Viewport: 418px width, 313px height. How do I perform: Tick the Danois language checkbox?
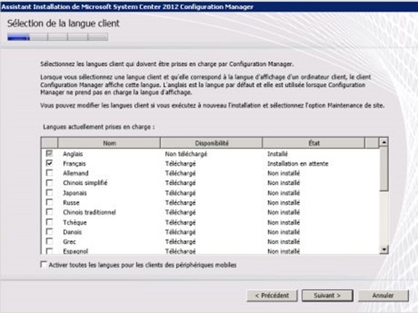(49, 232)
